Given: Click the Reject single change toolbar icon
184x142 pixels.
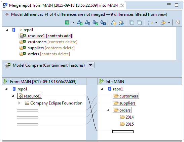Looking at the screenshot, I should point(87,22).
